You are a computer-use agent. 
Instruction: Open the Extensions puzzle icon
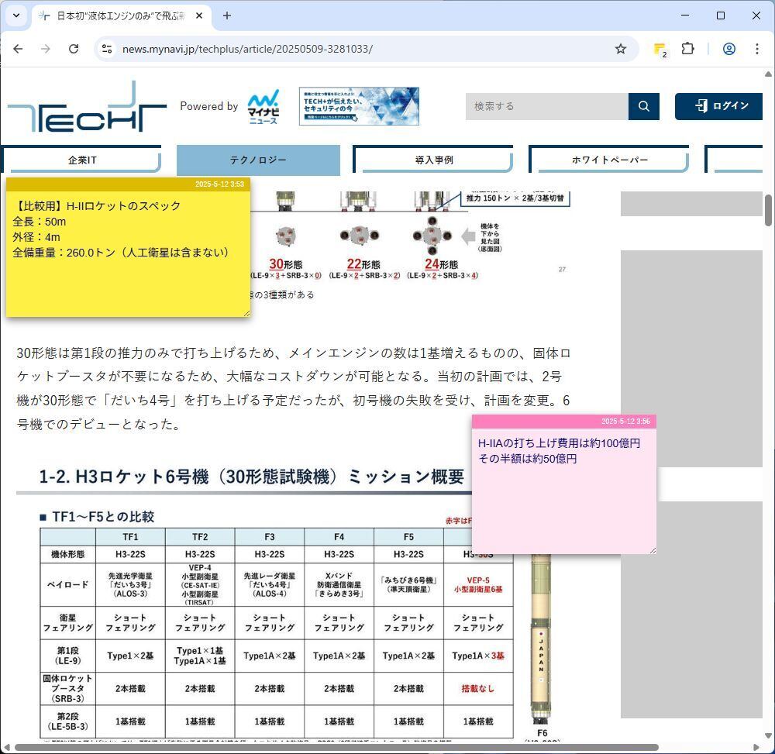pos(687,49)
